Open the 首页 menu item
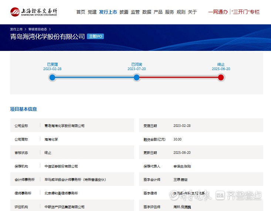Viewport: 271px width, 211px height. point(81,12)
